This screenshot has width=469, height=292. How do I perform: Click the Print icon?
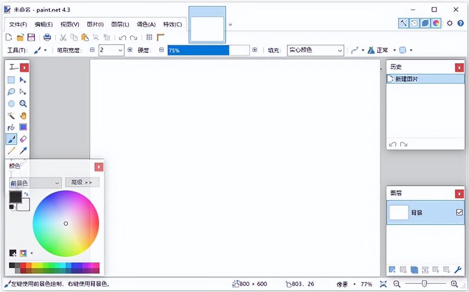coord(47,37)
